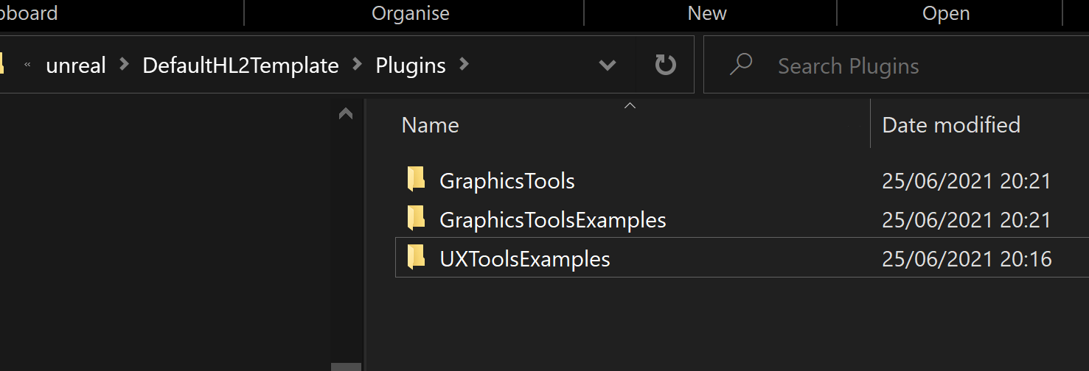
Task: Expand chevron after unreal in breadcrumb
Action: [125, 65]
